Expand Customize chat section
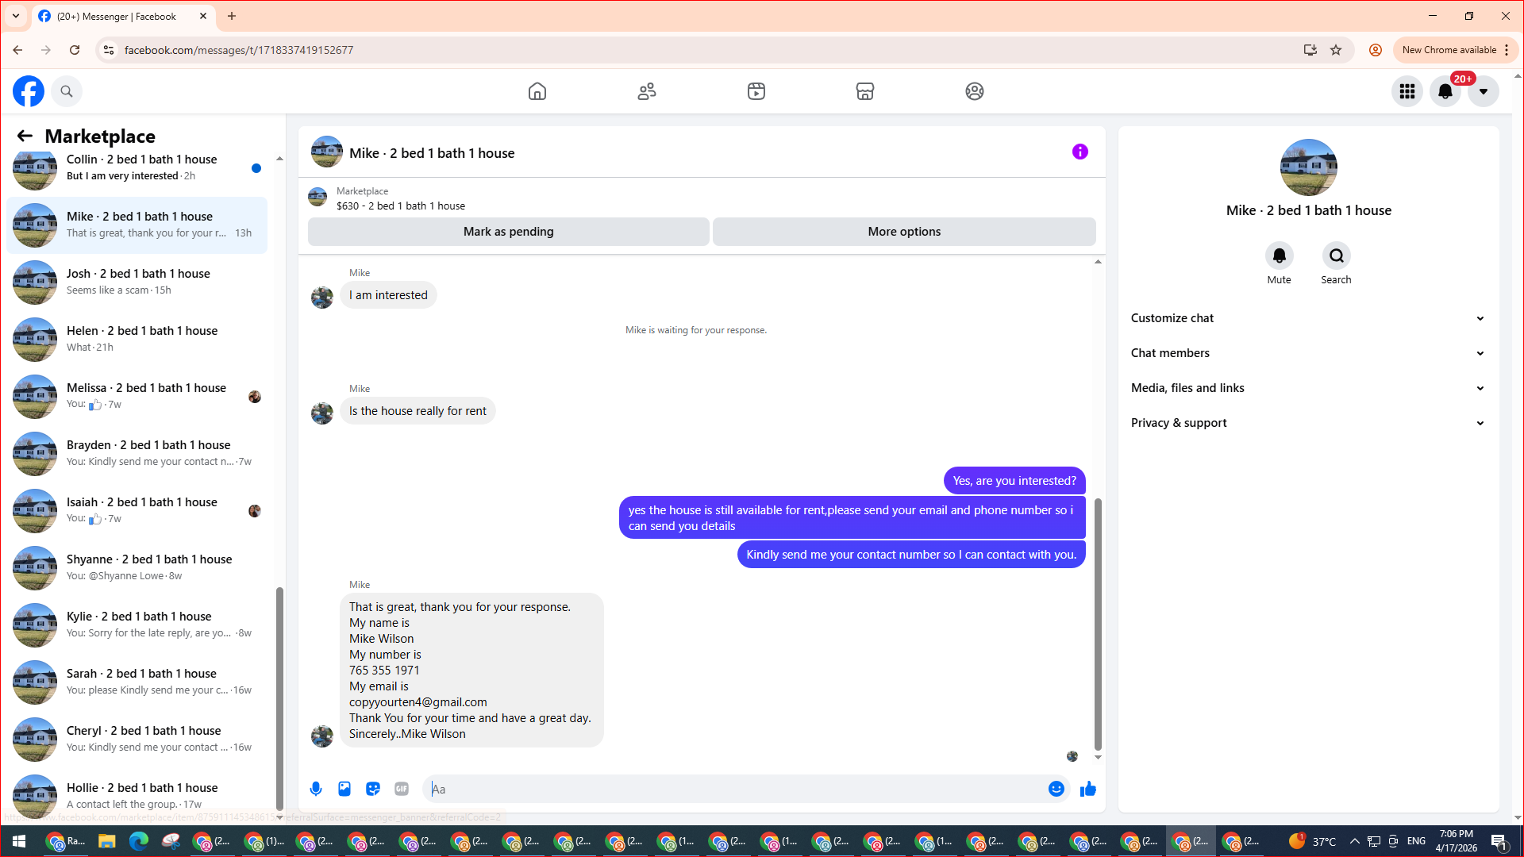This screenshot has height=857, width=1524. [1307, 318]
